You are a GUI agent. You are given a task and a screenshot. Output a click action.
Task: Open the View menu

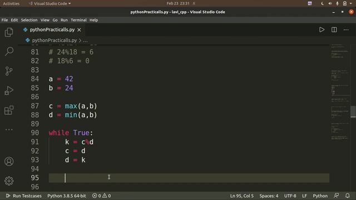[45, 20]
